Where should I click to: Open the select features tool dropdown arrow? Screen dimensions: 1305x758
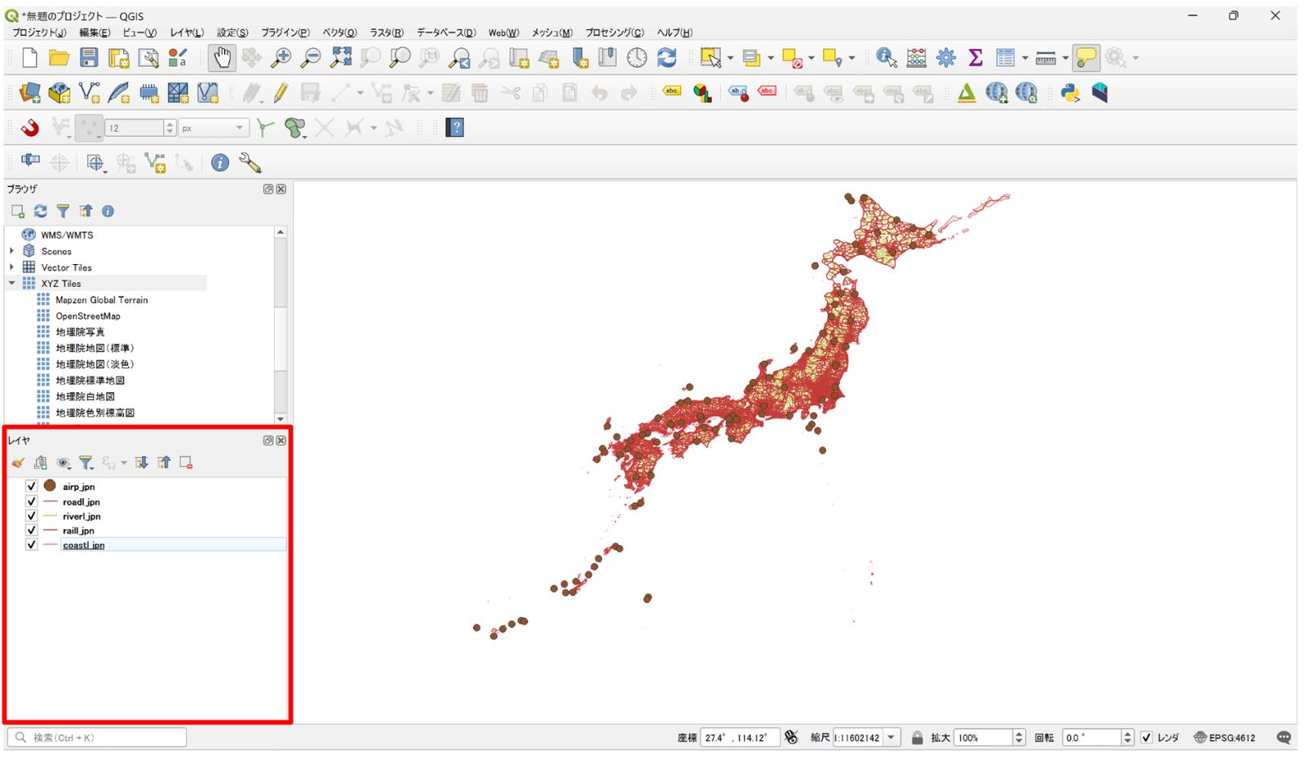pyautogui.click(x=730, y=58)
